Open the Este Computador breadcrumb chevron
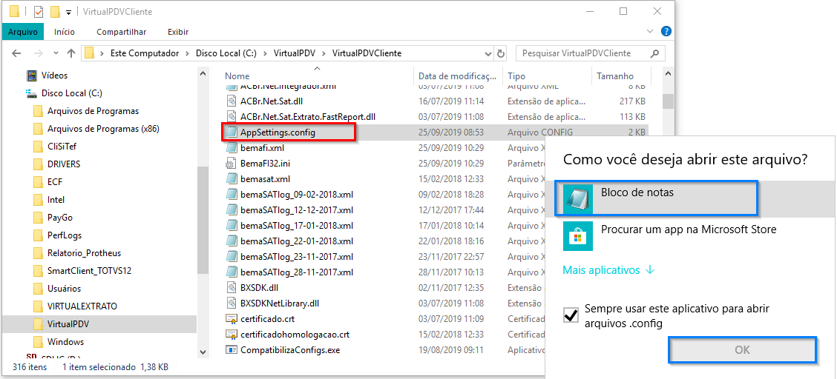The image size is (837, 379). [x=187, y=53]
